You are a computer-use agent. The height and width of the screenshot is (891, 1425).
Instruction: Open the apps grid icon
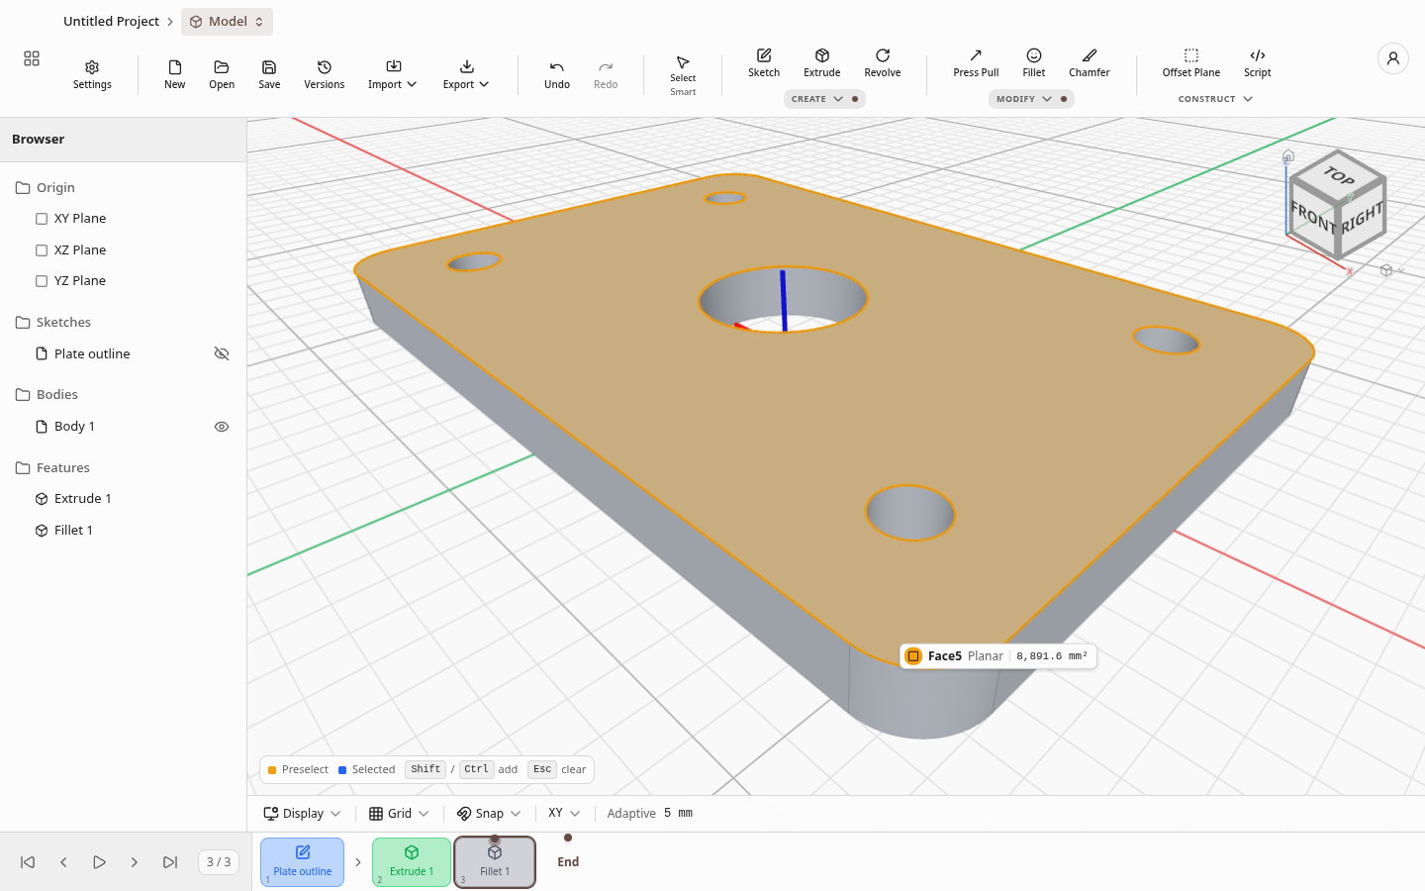pyautogui.click(x=32, y=59)
